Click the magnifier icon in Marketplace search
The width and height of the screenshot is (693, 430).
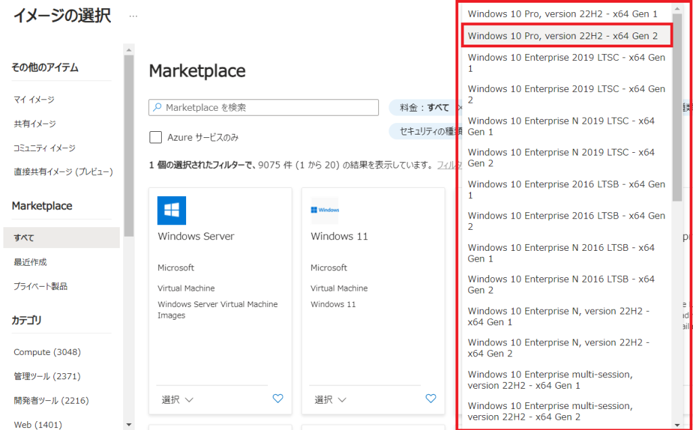click(157, 107)
